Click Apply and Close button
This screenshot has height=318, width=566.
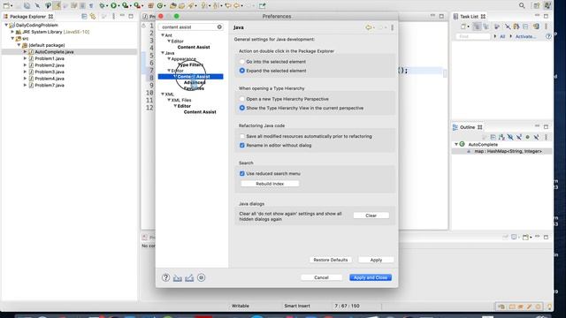pyautogui.click(x=371, y=277)
